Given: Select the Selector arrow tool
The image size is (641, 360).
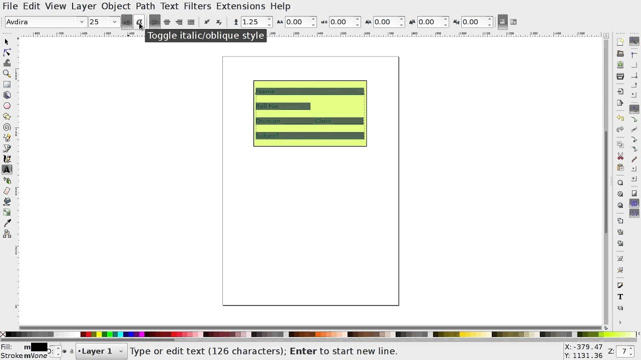Looking at the screenshot, I should click(7, 42).
